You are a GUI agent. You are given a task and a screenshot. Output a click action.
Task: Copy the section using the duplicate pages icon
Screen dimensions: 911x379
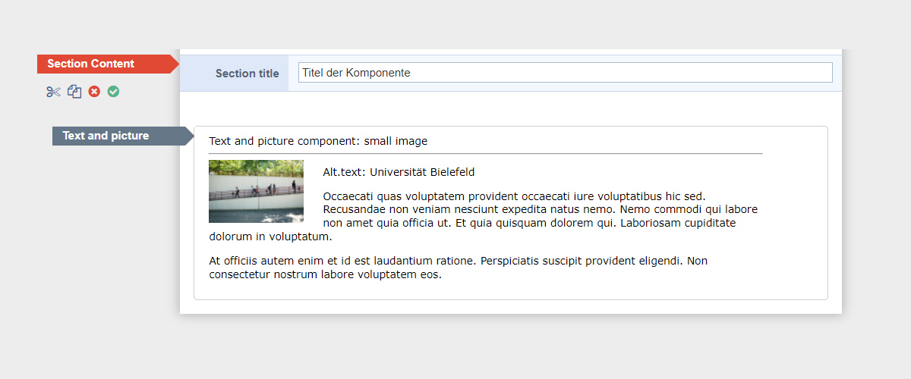pos(74,92)
